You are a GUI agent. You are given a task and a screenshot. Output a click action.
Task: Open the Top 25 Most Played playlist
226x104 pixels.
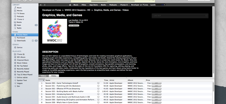click(25, 74)
